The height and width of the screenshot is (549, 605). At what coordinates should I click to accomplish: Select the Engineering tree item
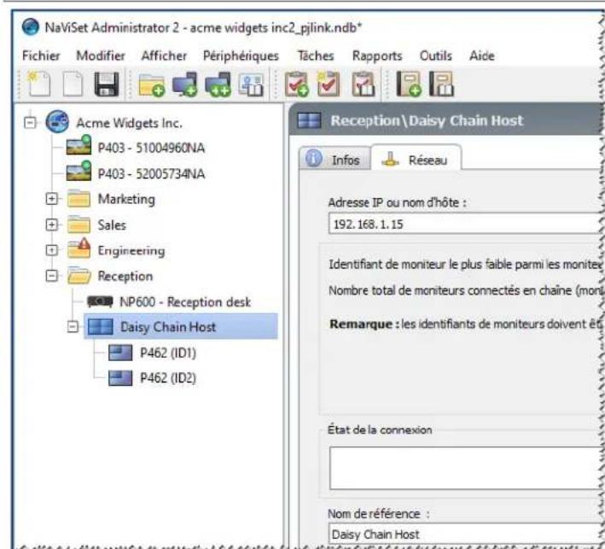point(131,250)
